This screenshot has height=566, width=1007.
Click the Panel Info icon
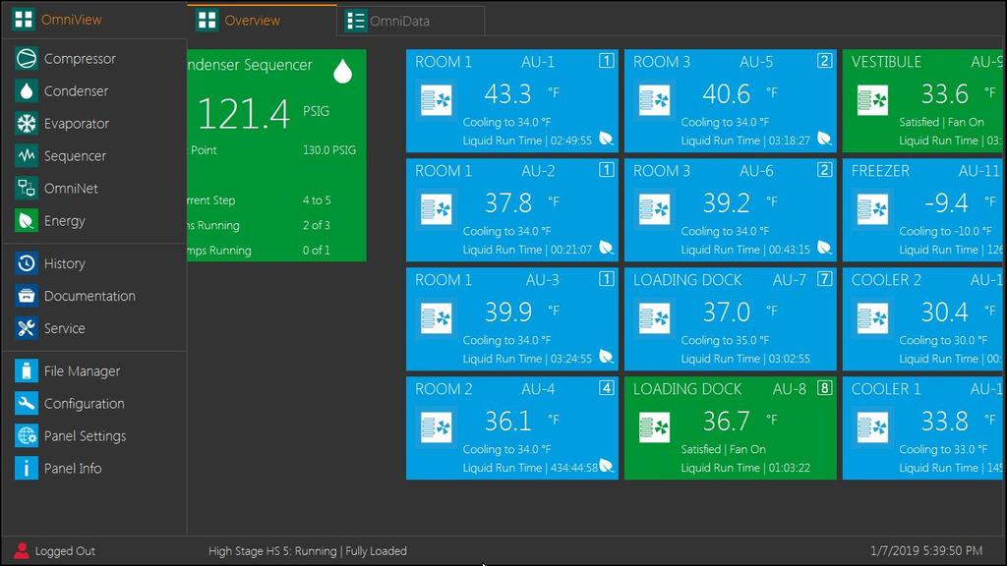(27, 469)
